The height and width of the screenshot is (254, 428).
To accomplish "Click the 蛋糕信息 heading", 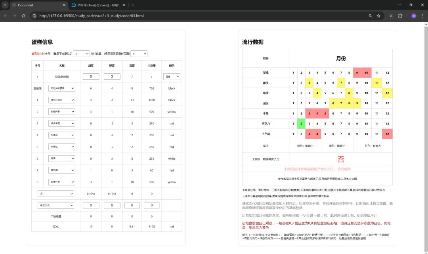I will tap(42, 42).
